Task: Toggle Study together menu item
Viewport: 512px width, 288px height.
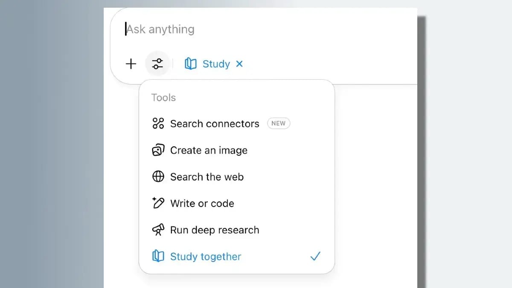Action: click(x=237, y=256)
